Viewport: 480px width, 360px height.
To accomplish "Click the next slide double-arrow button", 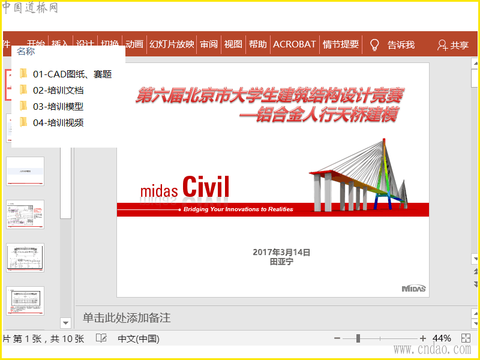I will click(475, 284).
